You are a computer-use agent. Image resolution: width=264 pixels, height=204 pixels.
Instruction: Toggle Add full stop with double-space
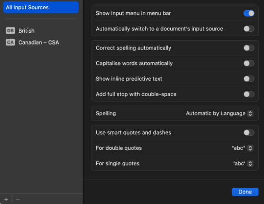(249, 94)
